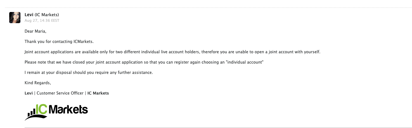Click the black swoosh under the logo
The width and height of the screenshot is (412, 128).
pyautogui.click(x=36, y=117)
